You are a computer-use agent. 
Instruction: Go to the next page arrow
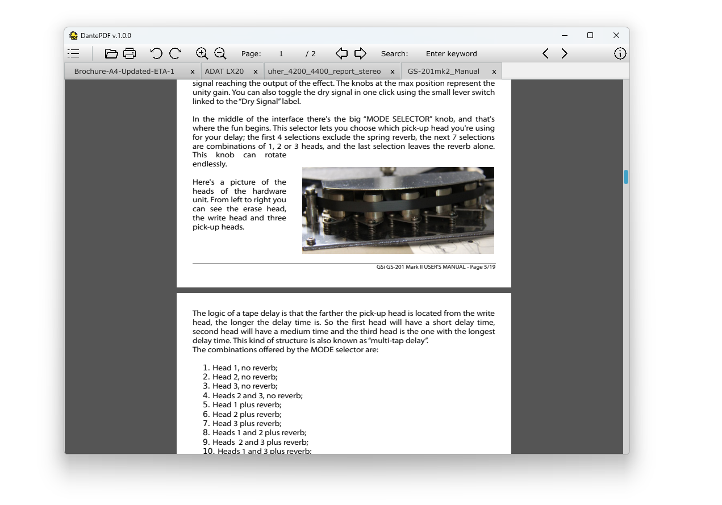(360, 53)
